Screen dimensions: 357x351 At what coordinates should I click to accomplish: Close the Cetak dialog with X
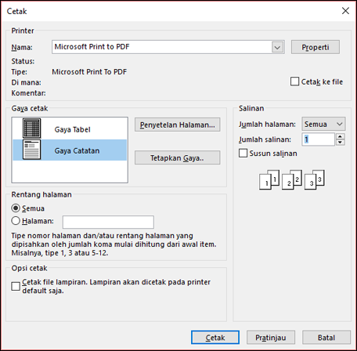(345, 11)
